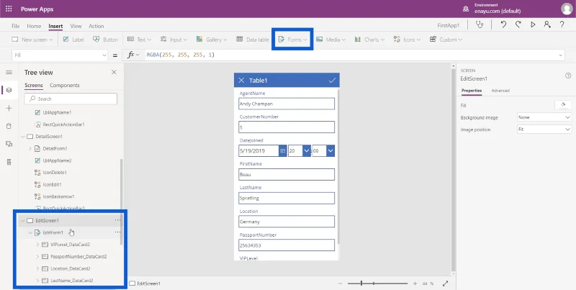The image size is (576, 290).
Task: Open the Text dropdown
Action: (x=139, y=40)
